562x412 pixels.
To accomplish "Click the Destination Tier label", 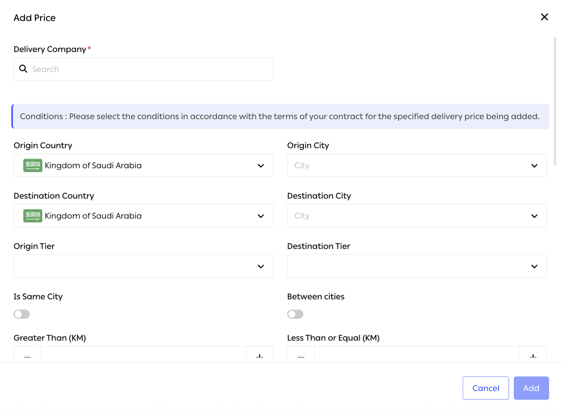I will (319, 246).
